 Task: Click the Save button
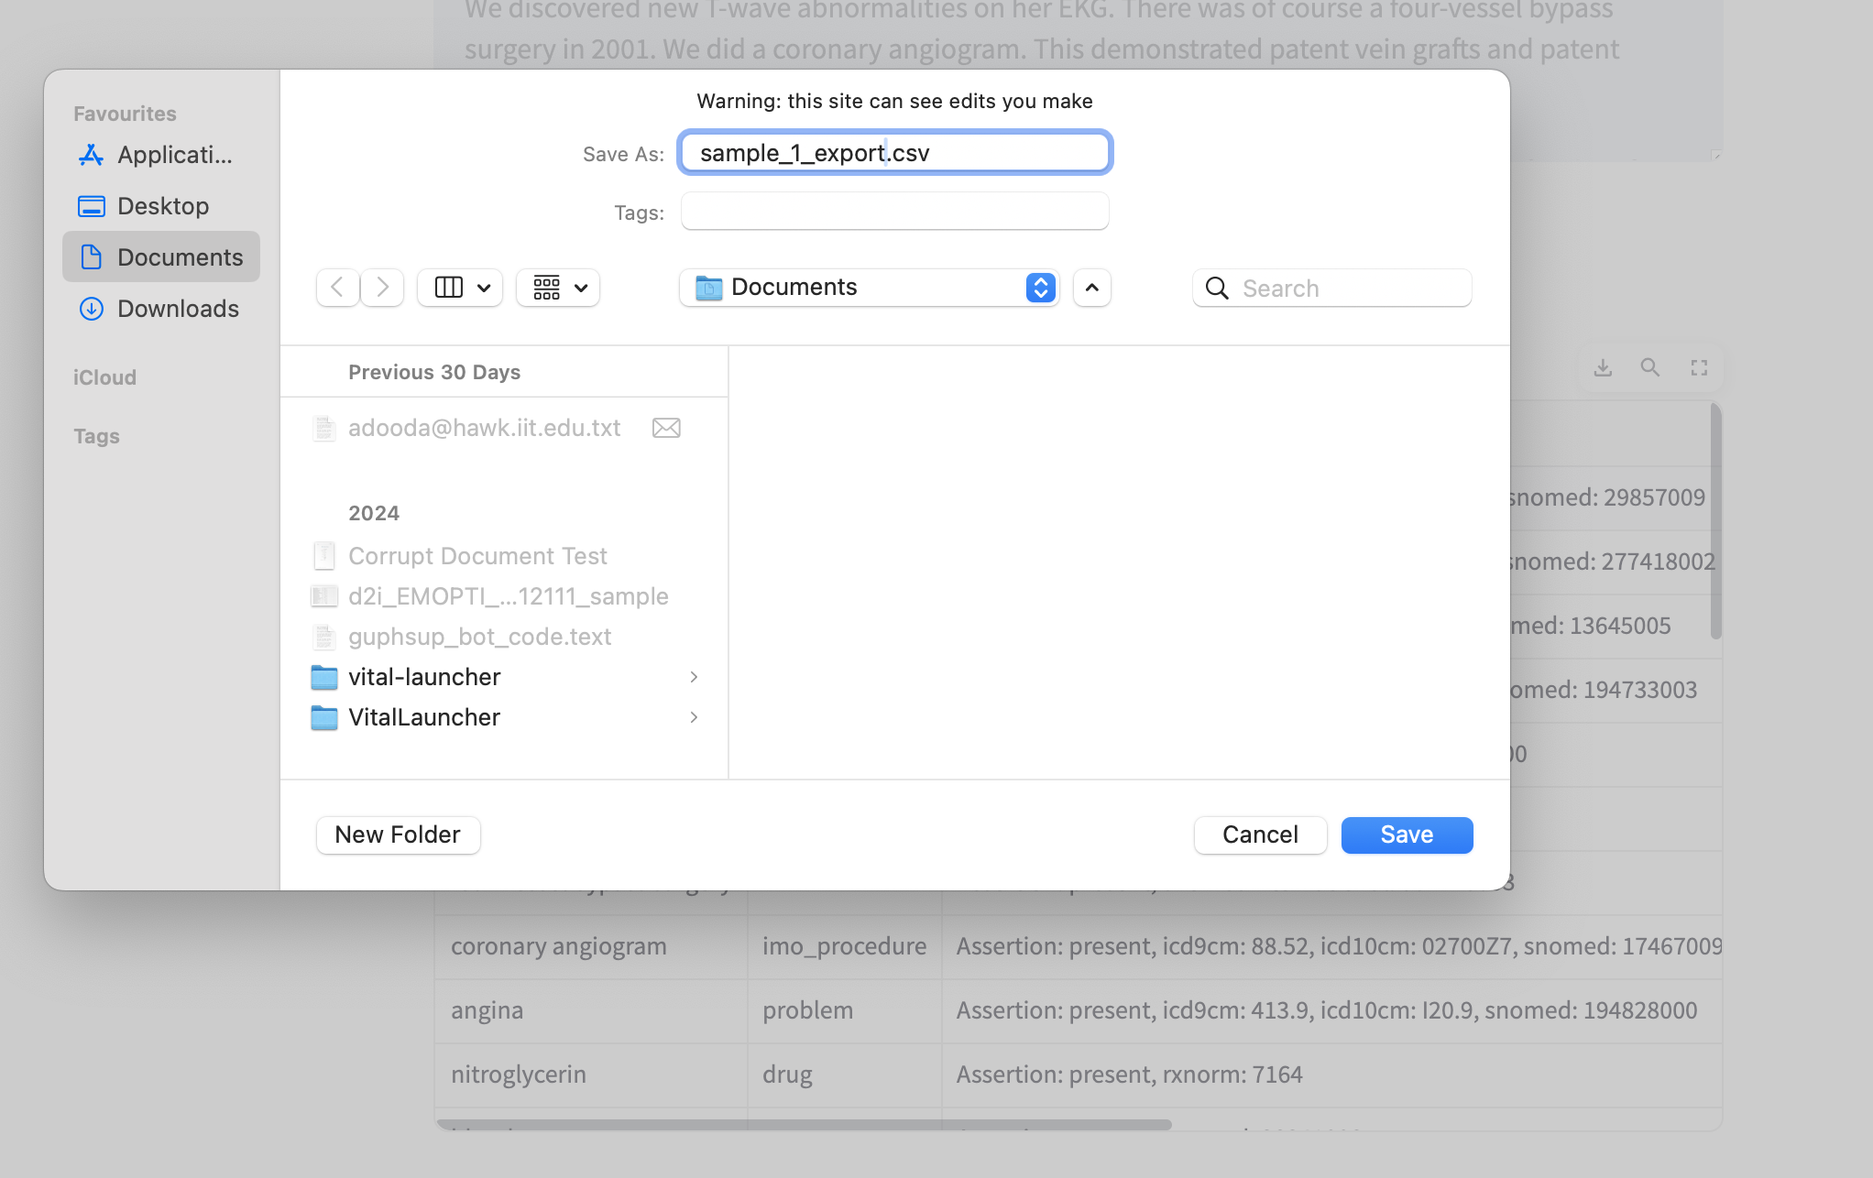click(1407, 834)
